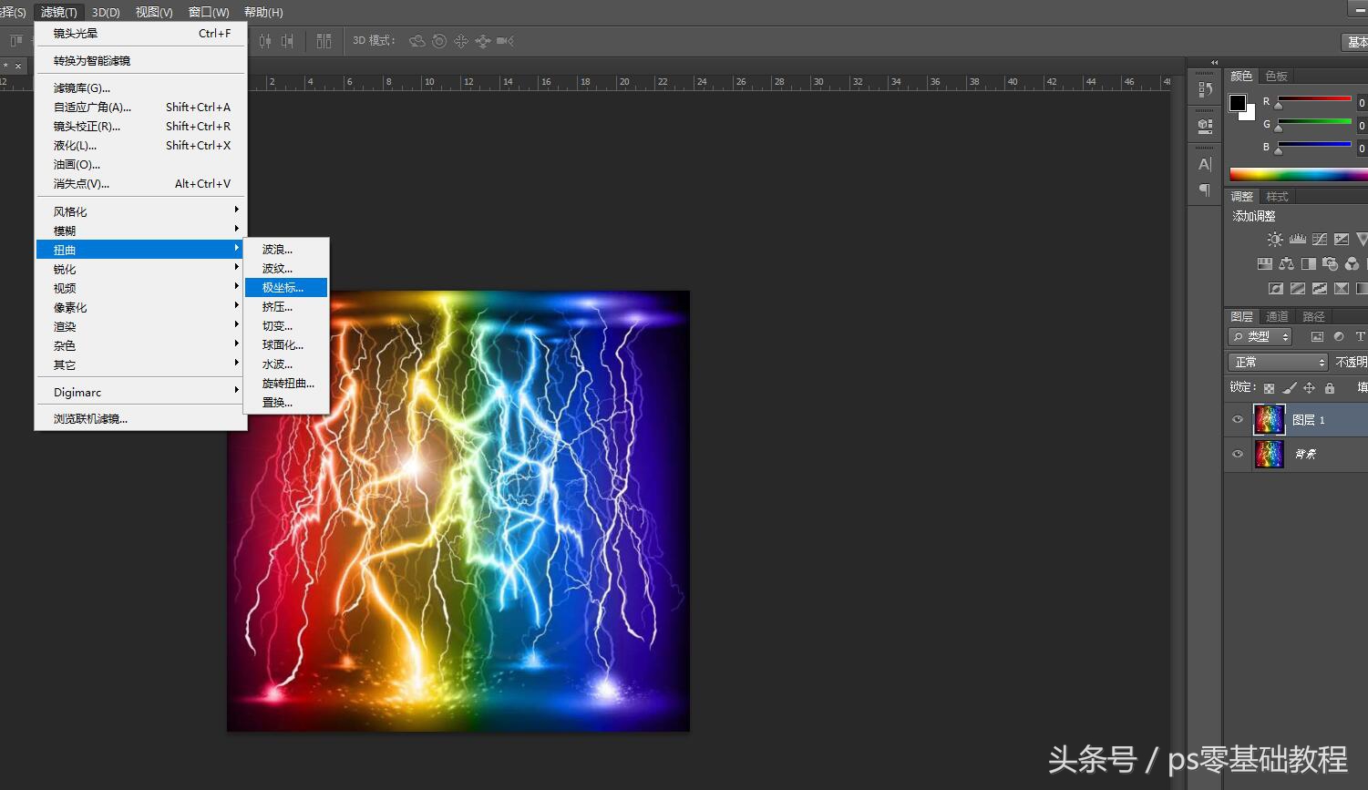The image size is (1368, 790).
Task: Toggle visibility of the 背景 layer
Action: pyautogui.click(x=1238, y=454)
